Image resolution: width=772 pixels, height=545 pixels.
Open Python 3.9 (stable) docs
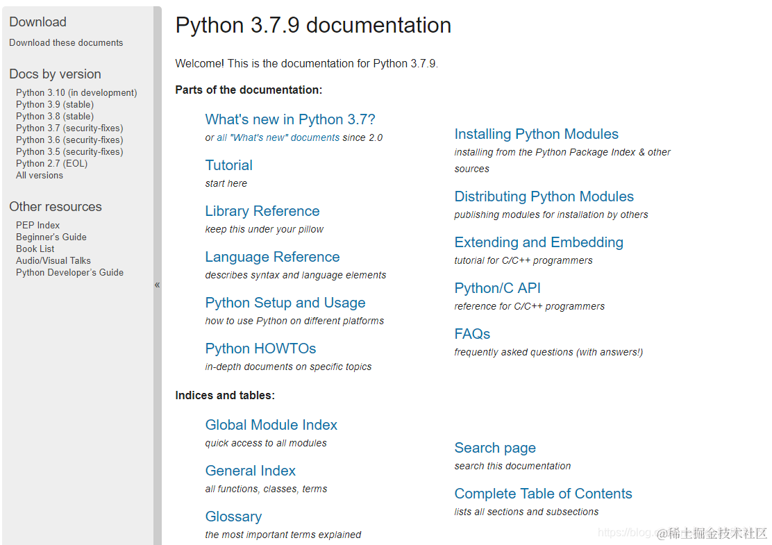[55, 104]
